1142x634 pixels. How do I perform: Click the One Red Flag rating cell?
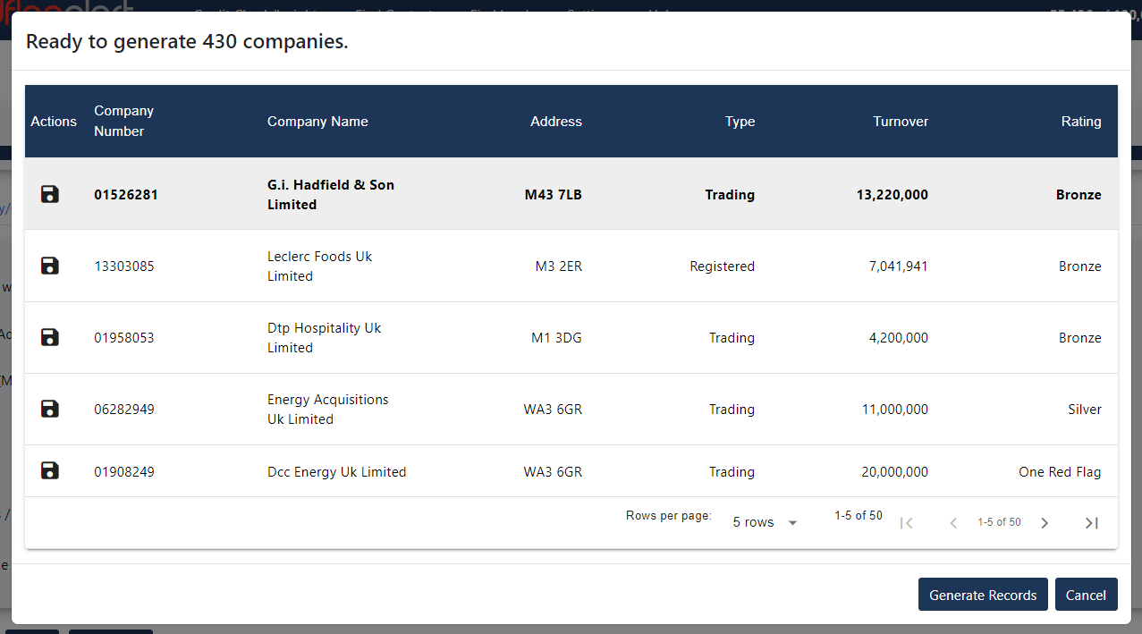[x=1060, y=472]
